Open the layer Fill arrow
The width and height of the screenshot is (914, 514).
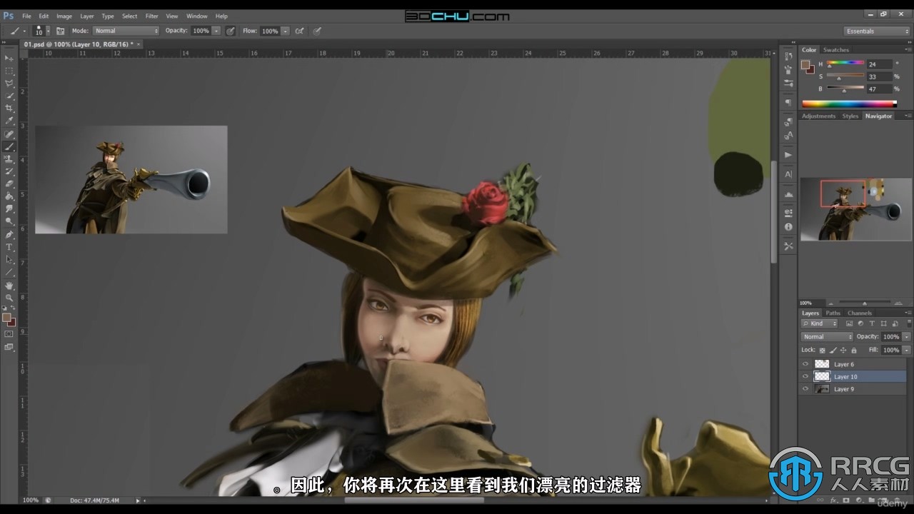click(x=906, y=351)
